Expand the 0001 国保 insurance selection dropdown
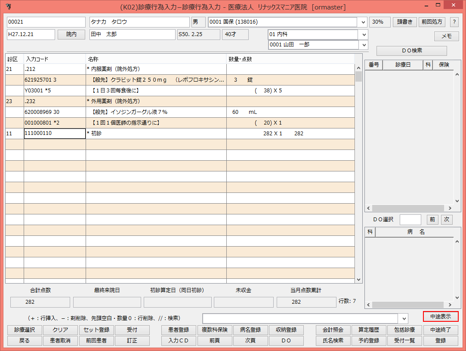The image size is (466, 351). pos(361,22)
